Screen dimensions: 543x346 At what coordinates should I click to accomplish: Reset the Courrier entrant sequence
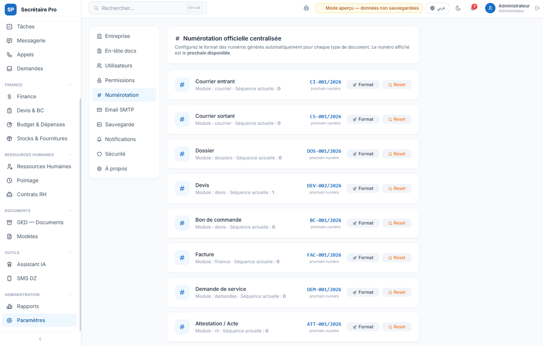click(x=397, y=85)
